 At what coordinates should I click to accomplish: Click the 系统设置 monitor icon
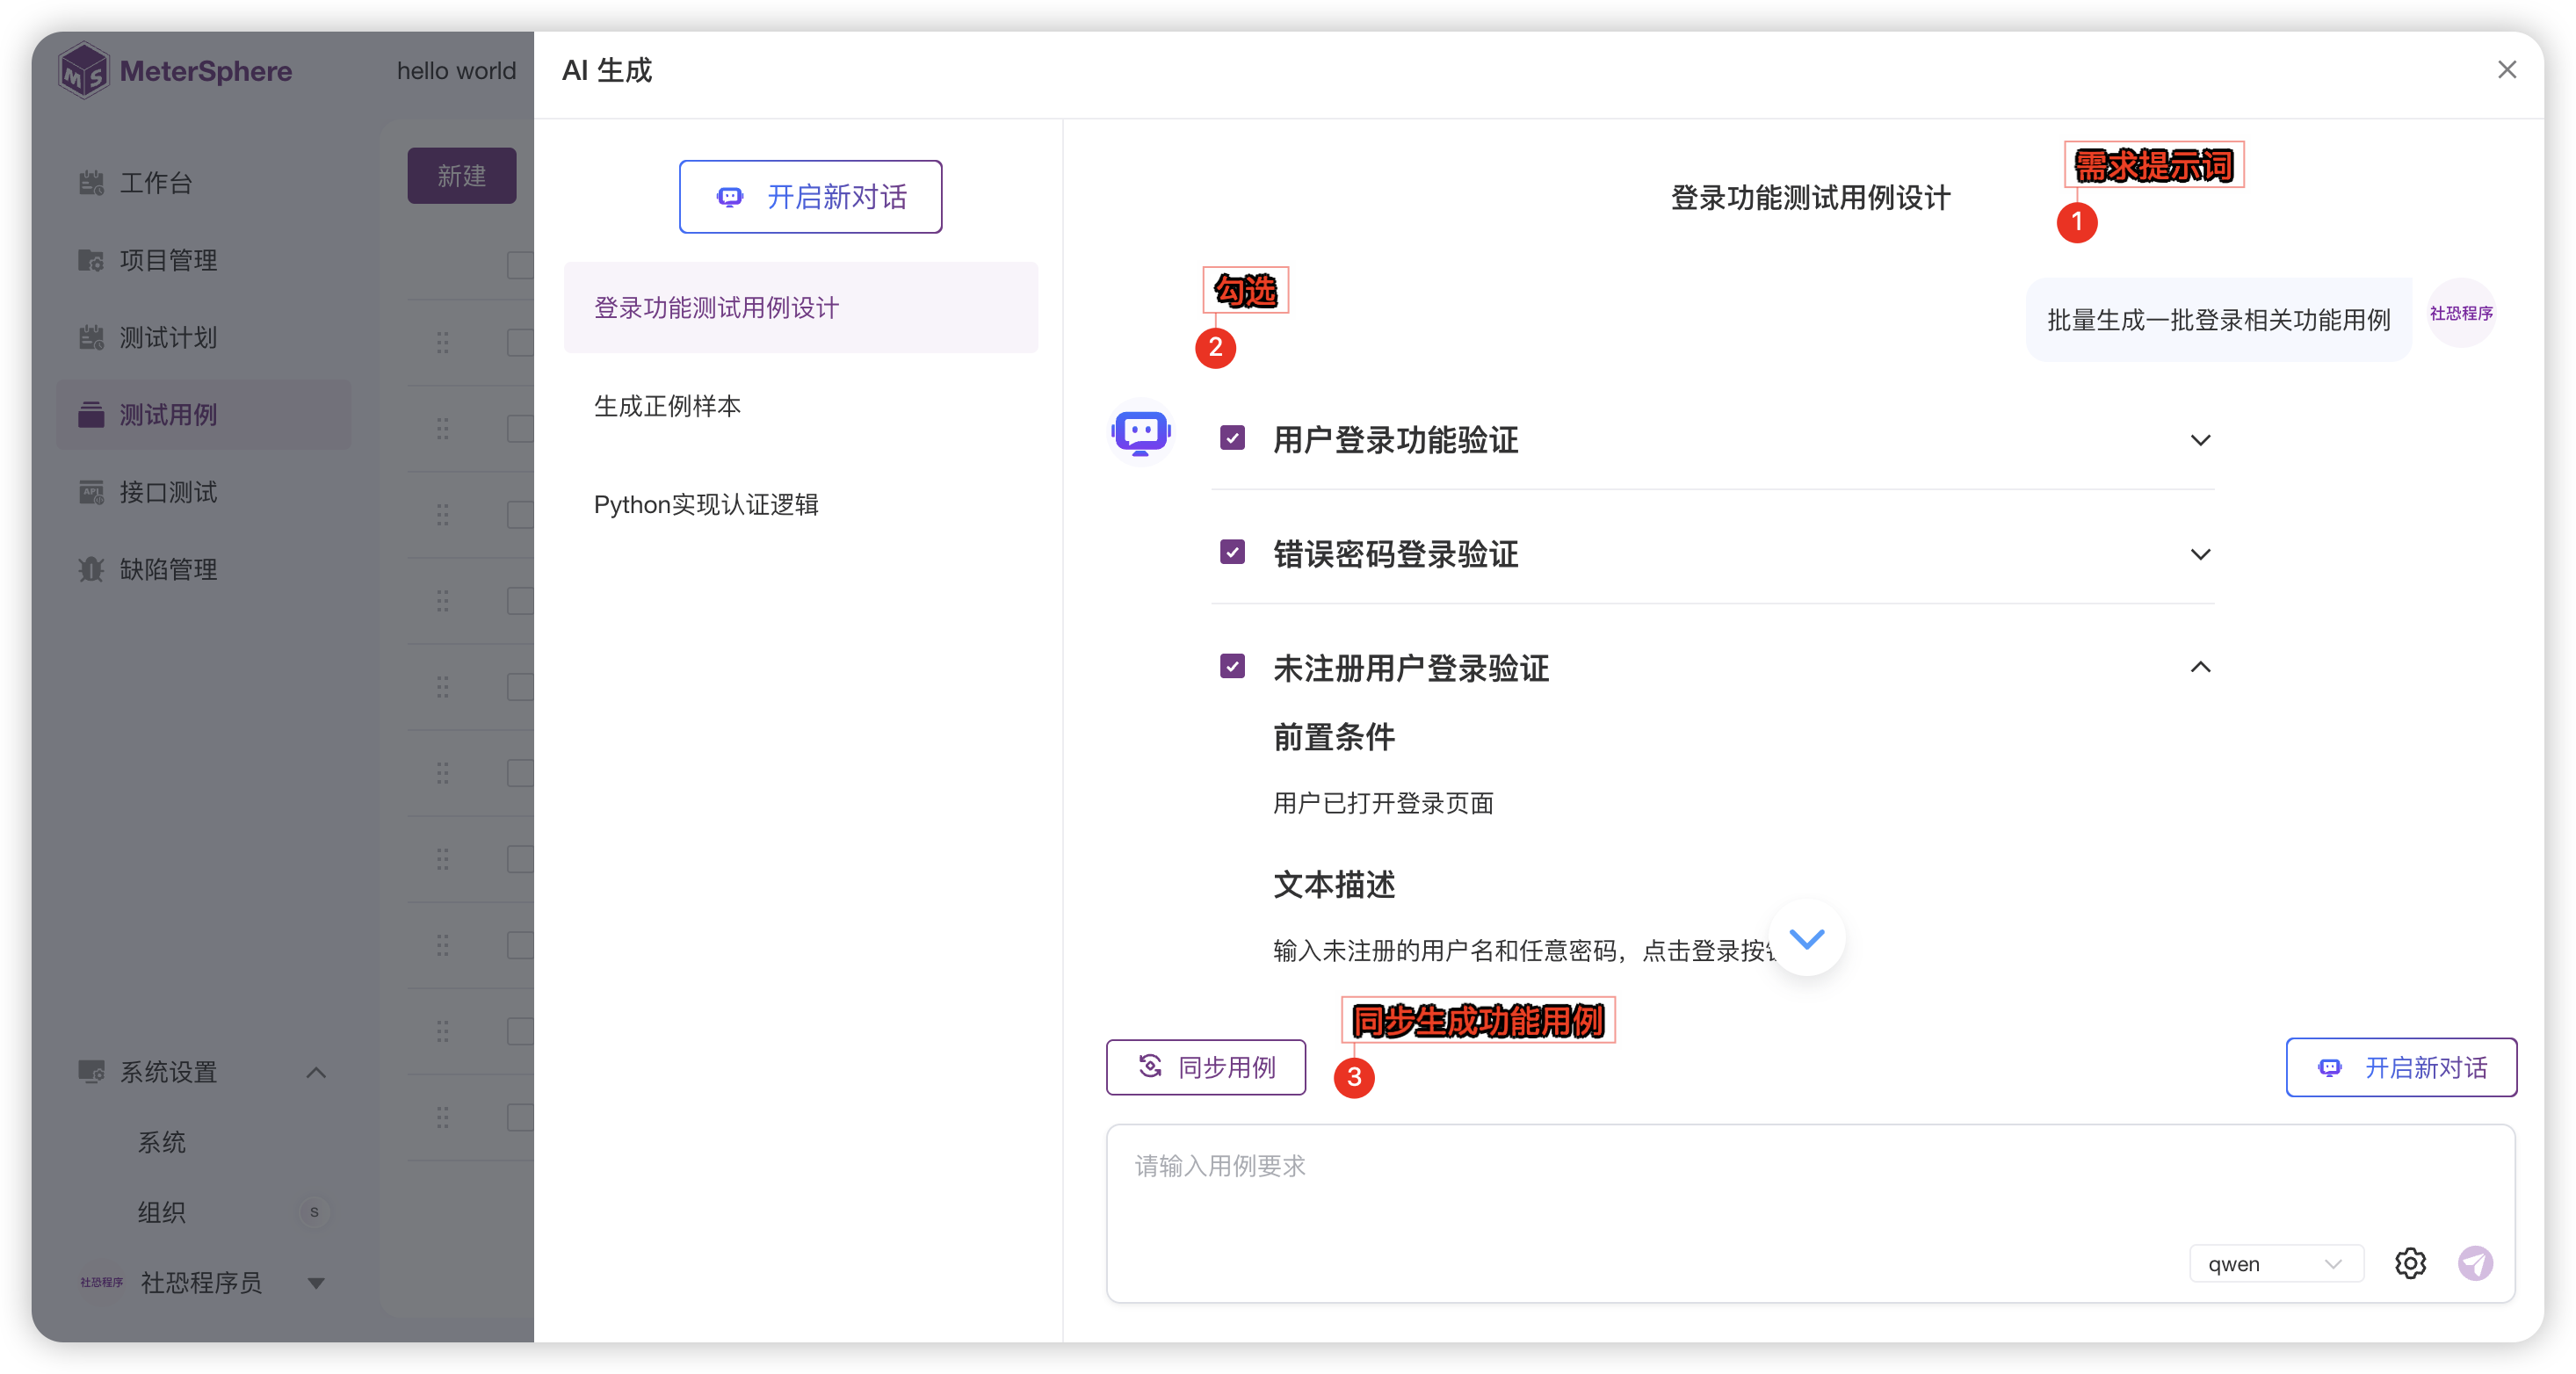(91, 1072)
